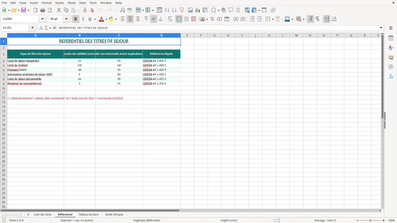Open the underline style dropdown arrow

95,19
